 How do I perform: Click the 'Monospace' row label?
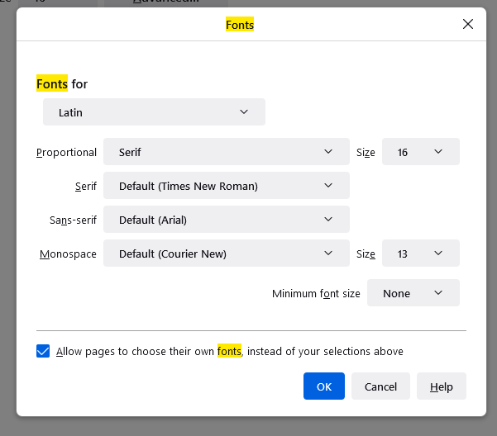click(x=68, y=254)
